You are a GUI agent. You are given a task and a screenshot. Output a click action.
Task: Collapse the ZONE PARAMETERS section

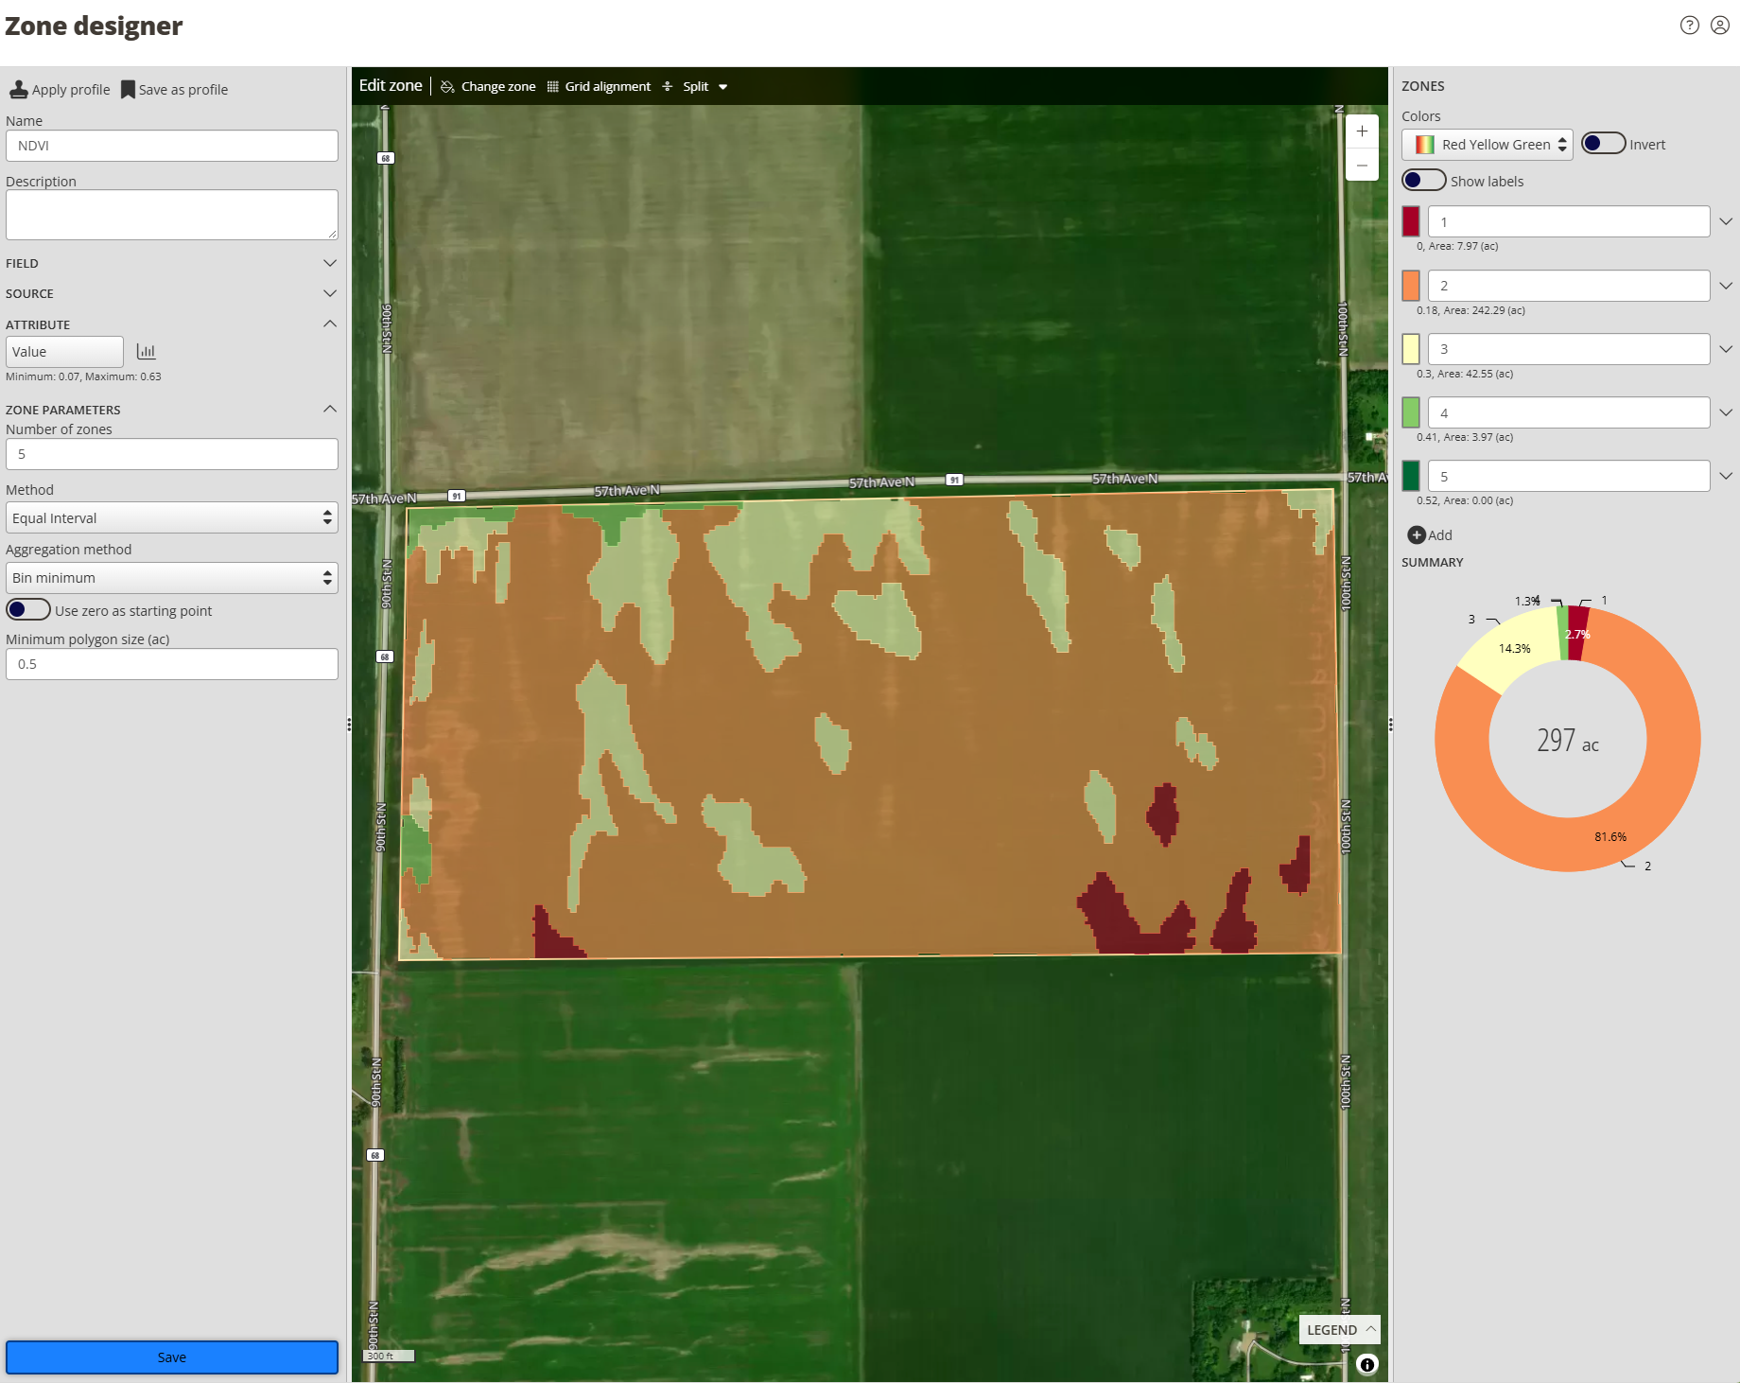pos(330,409)
